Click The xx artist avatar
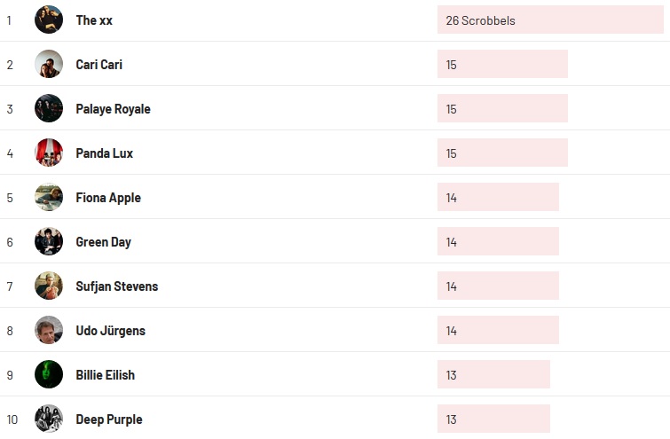Viewport: 670px width, 439px height. click(x=49, y=20)
